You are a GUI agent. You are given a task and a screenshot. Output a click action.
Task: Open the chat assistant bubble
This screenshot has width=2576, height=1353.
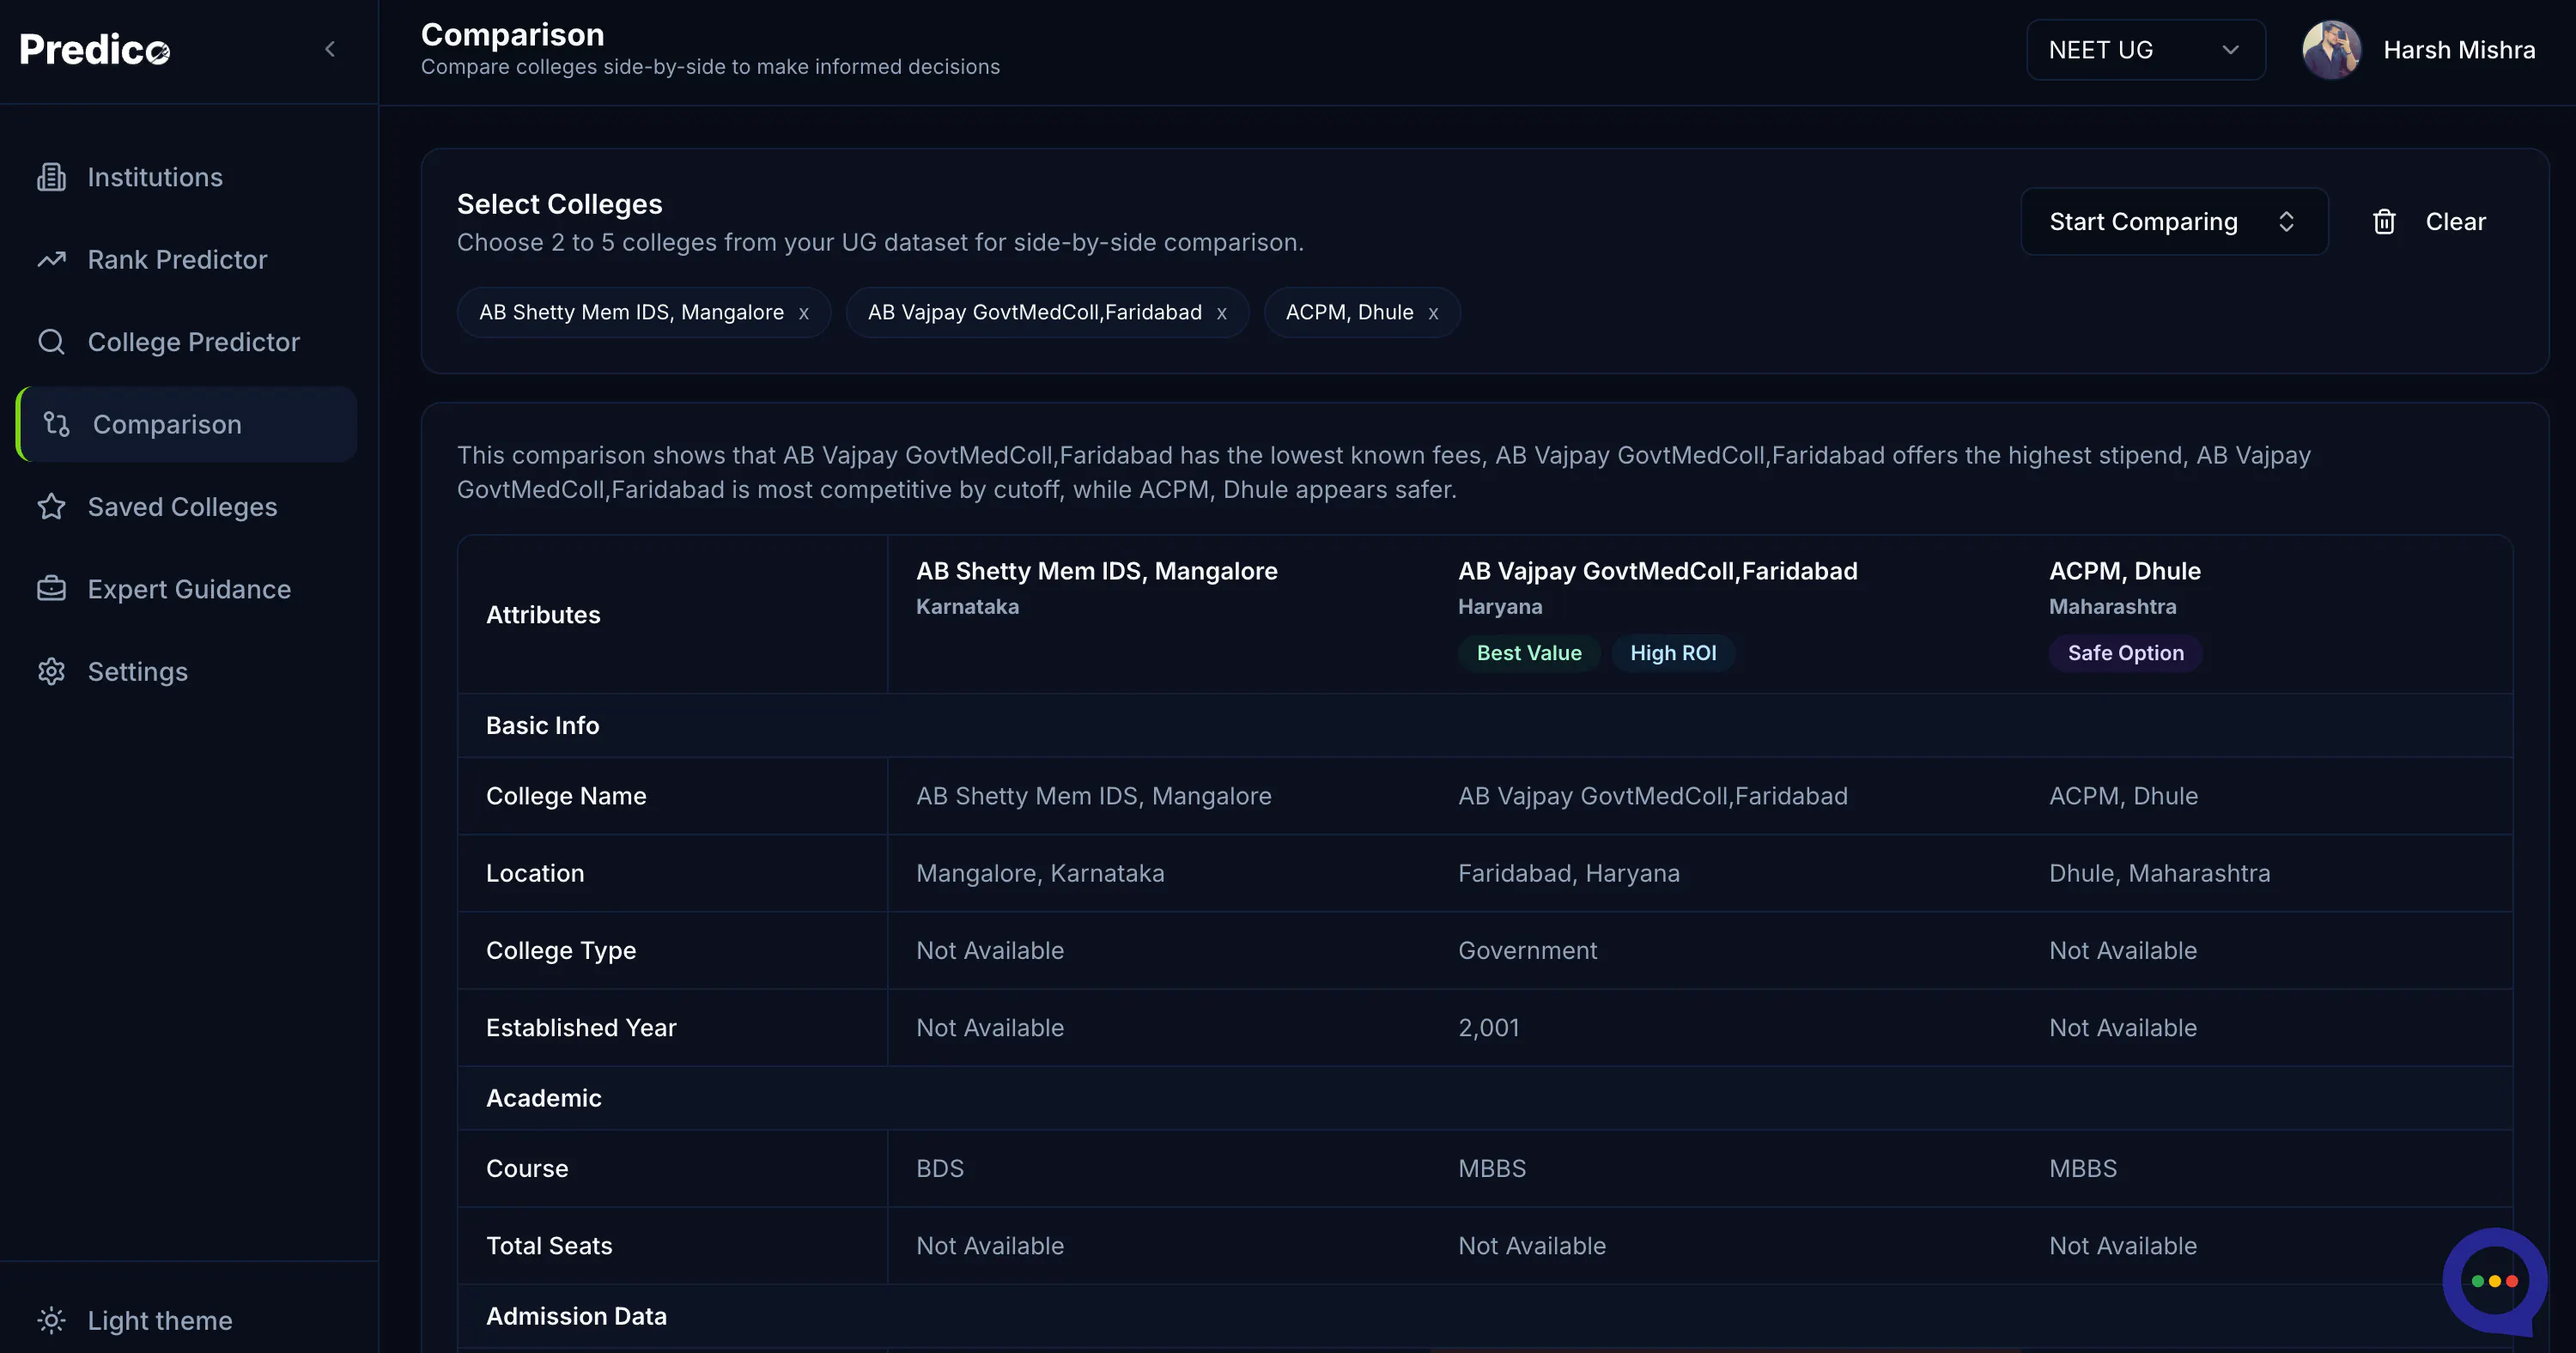(2494, 1281)
